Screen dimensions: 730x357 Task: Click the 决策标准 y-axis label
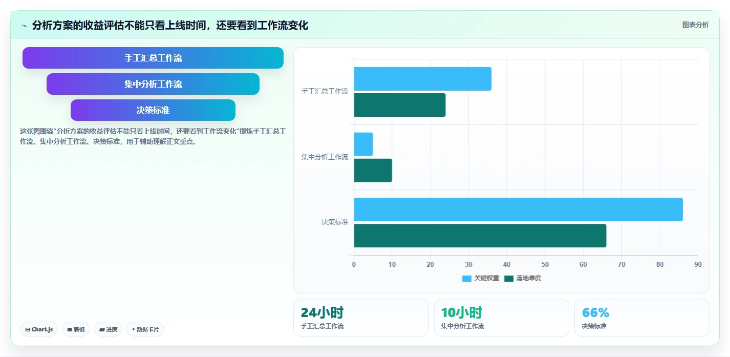pyautogui.click(x=335, y=222)
